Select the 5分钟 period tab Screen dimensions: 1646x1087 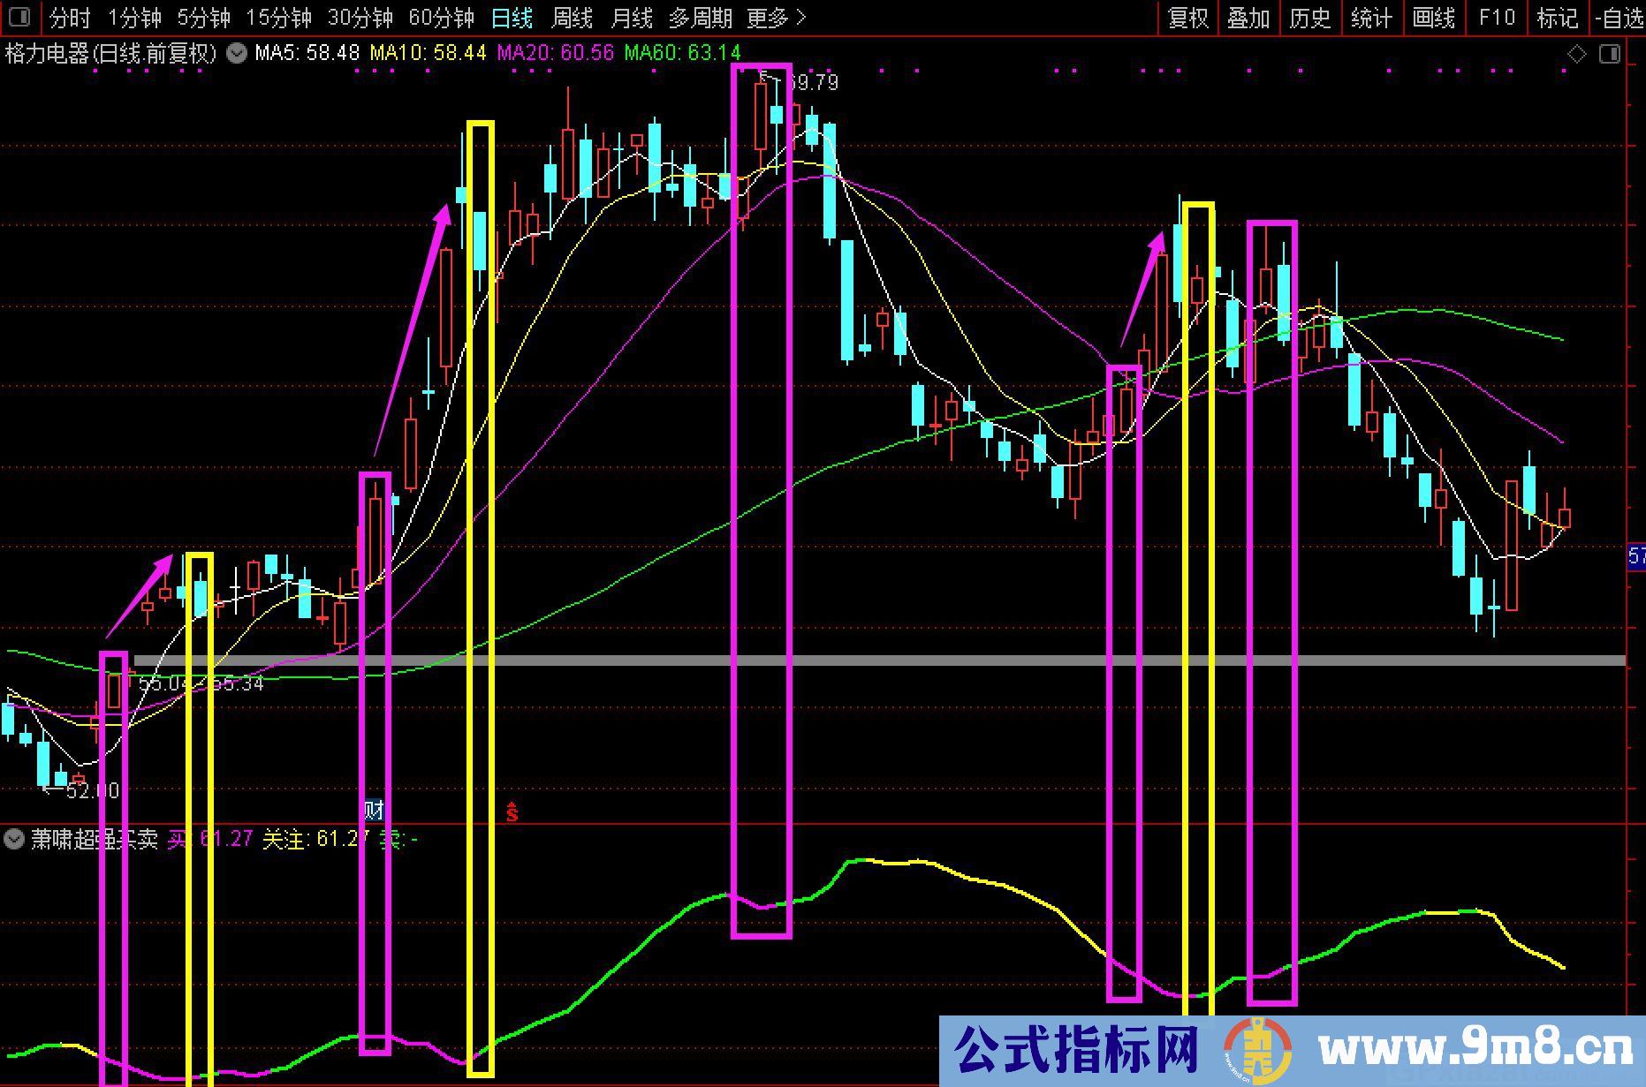(203, 18)
